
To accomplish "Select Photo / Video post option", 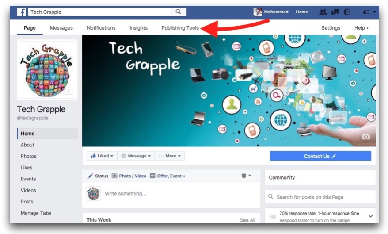I will (129, 176).
